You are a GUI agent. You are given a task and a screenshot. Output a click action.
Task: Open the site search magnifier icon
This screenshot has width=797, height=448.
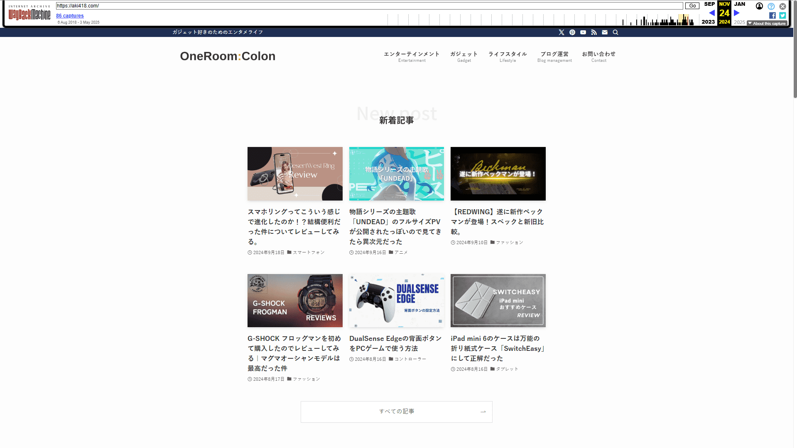[616, 32]
